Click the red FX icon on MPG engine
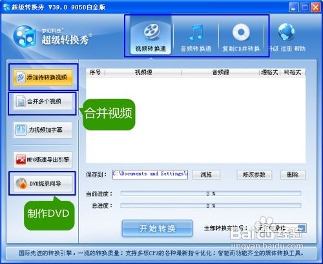 [x=21, y=159]
